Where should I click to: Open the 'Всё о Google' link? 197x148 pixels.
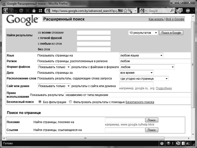[x=175, y=19]
